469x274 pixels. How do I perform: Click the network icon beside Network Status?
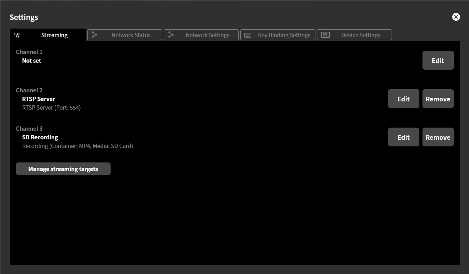point(94,34)
